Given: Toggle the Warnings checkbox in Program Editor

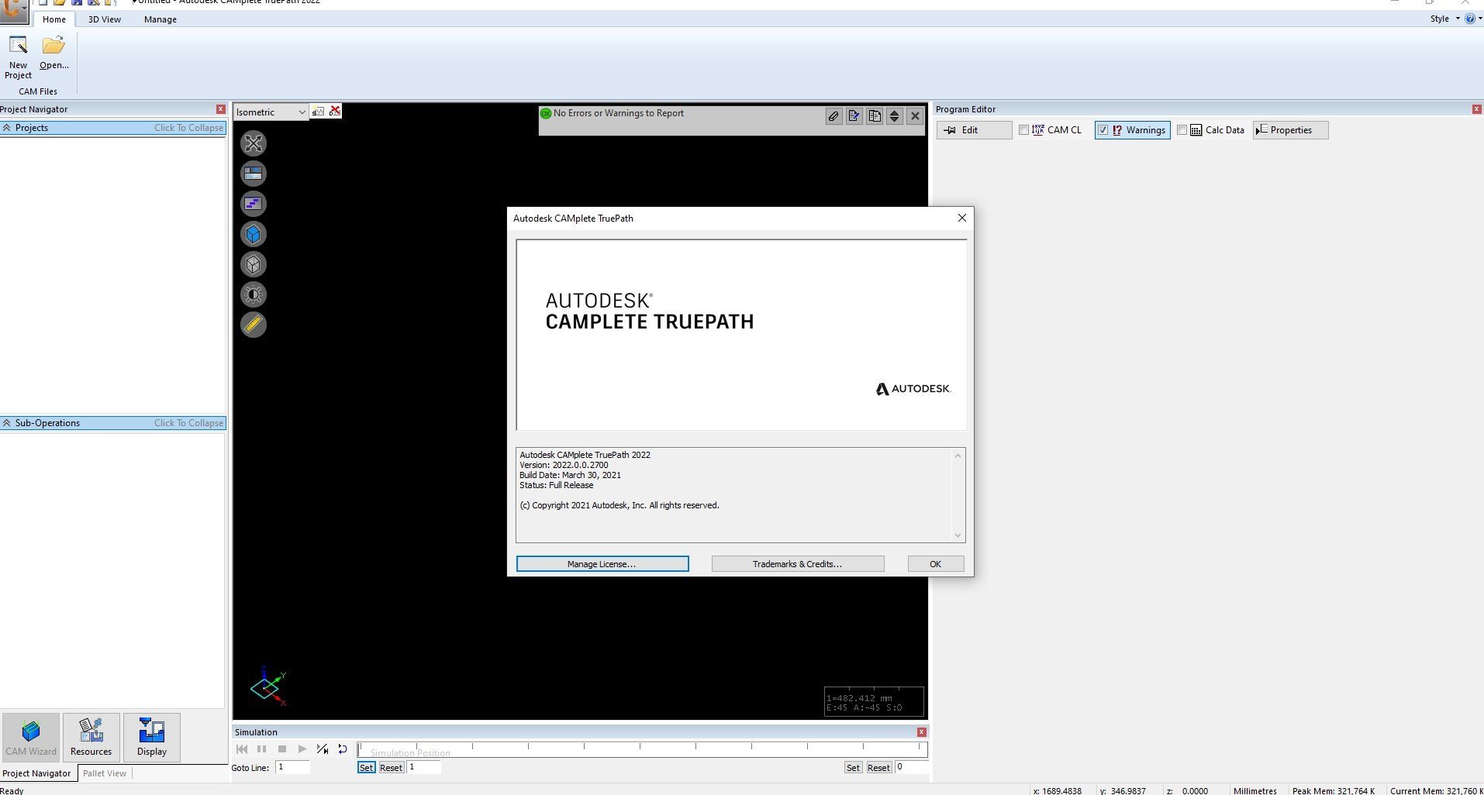Looking at the screenshot, I should click(x=1103, y=130).
